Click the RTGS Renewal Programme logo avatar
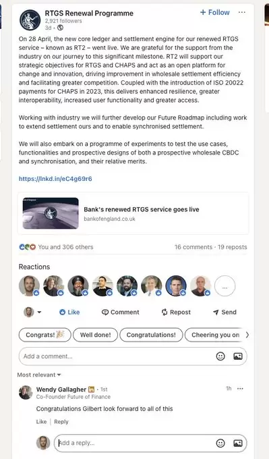This screenshot has height=459, width=269. [x=30, y=20]
